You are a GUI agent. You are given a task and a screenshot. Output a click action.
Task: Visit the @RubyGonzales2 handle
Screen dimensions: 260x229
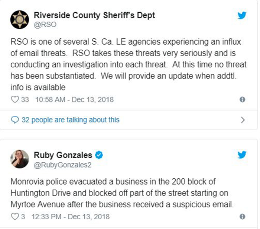62,165
